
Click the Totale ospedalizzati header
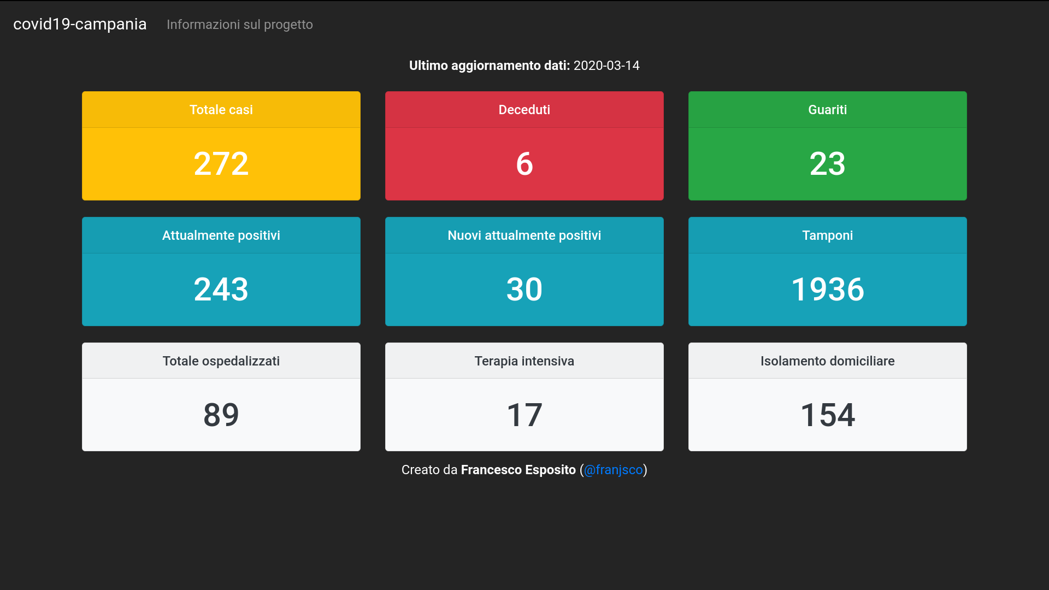tap(221, 361)
